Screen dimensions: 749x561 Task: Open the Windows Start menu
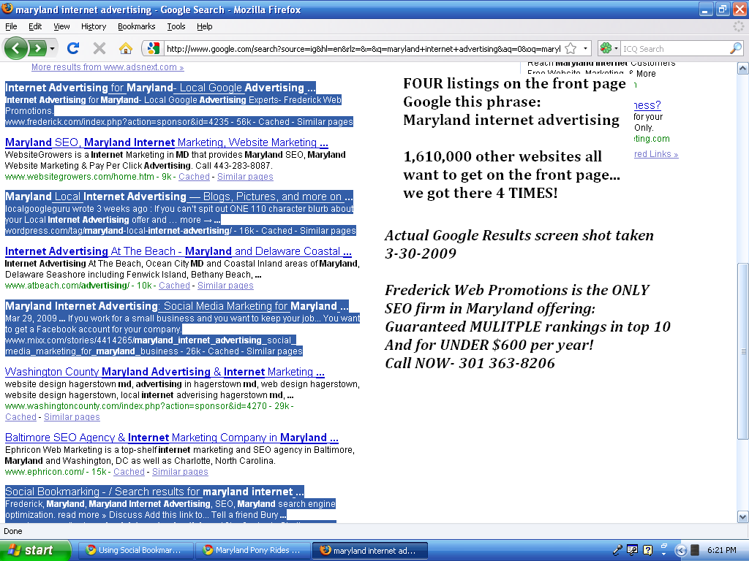point(35,550)
